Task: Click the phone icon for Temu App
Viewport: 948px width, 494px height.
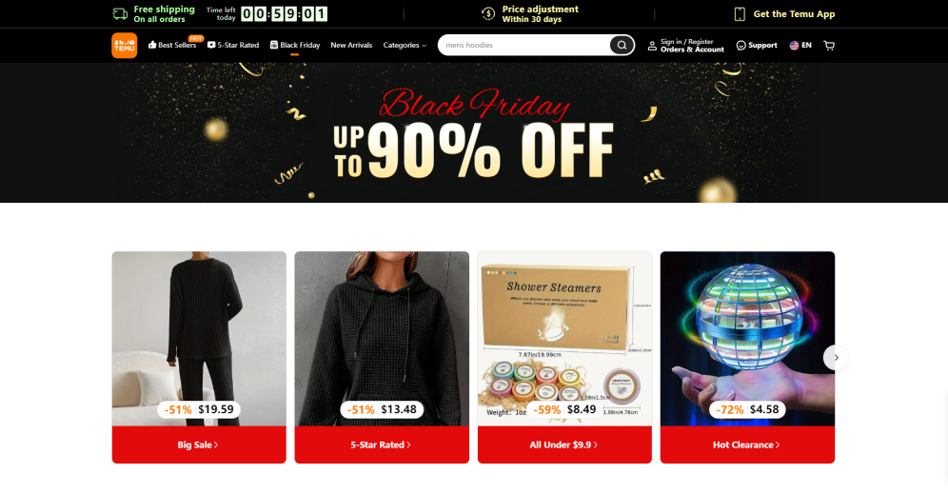Action: pyautogui.click(x=740, y=14)
